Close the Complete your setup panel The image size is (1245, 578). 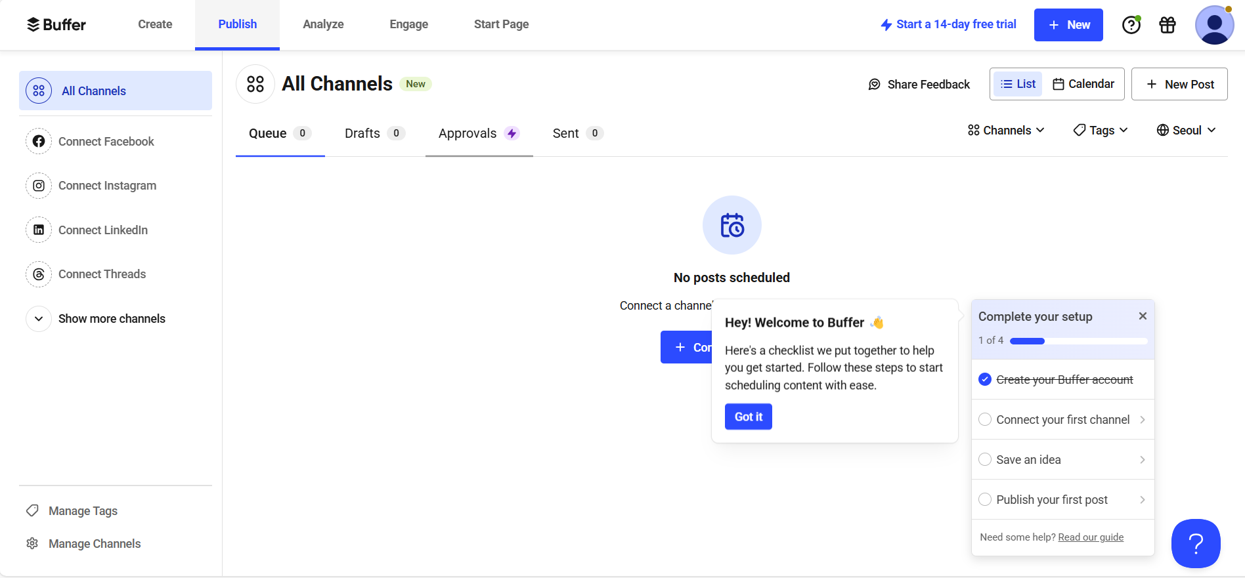[x=1143, y=316]
